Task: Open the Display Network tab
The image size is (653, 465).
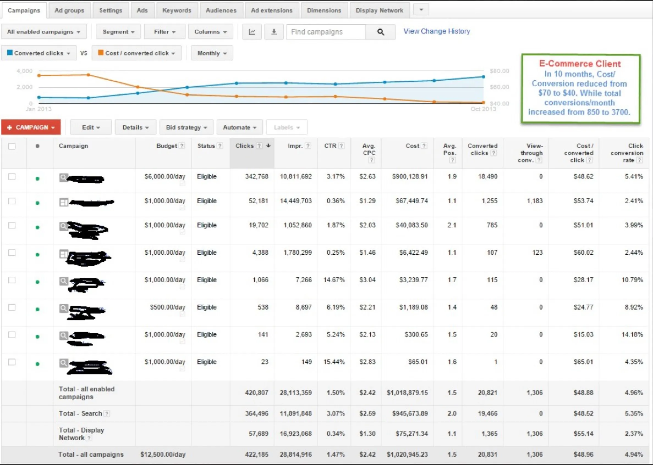Action: coord(380,10)
